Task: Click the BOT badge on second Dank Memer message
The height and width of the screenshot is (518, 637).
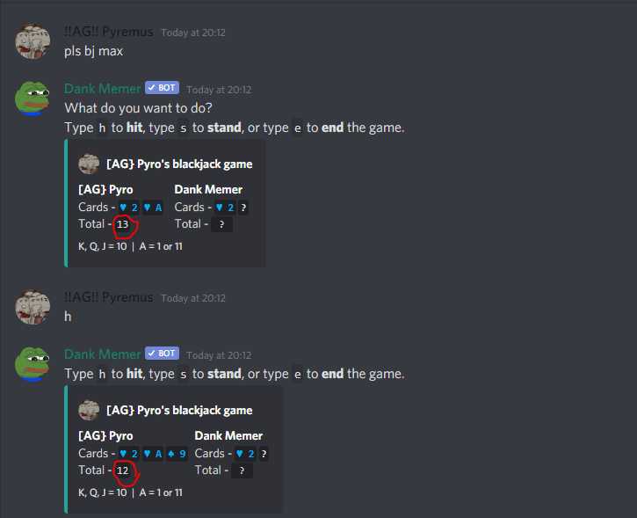Action: (162, 354)
